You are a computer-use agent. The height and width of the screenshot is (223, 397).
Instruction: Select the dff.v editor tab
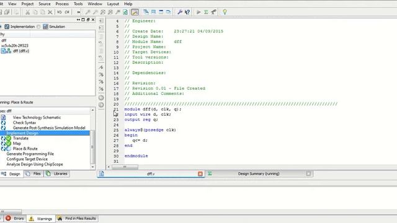[x=151, y=173]
